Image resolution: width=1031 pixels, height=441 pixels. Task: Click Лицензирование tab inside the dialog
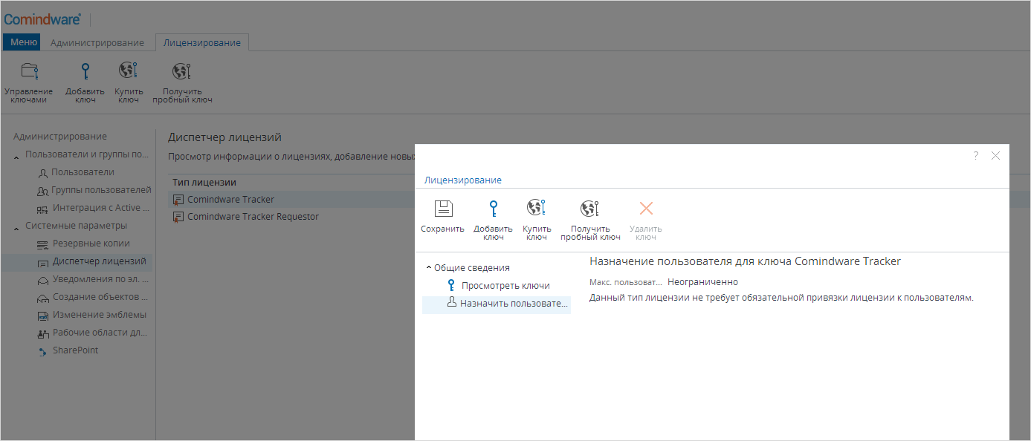click(462, 180)
